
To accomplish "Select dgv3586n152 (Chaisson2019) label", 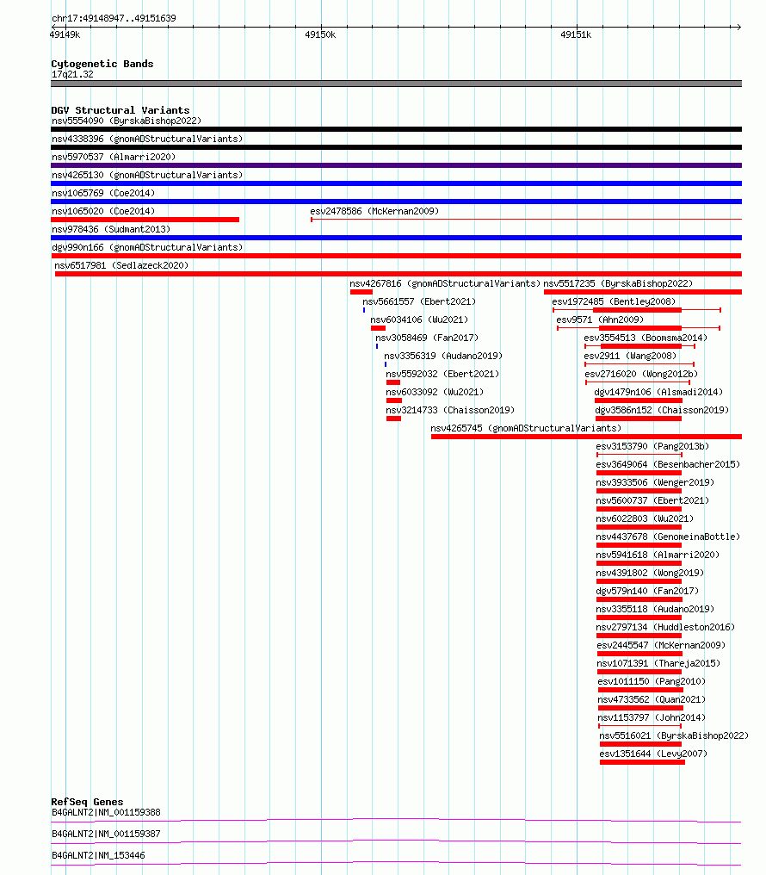I will pos(662,410).
